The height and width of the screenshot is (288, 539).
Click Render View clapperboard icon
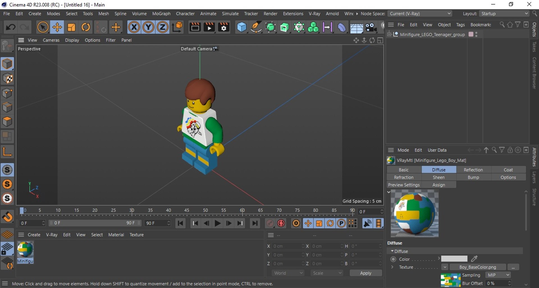195,27
